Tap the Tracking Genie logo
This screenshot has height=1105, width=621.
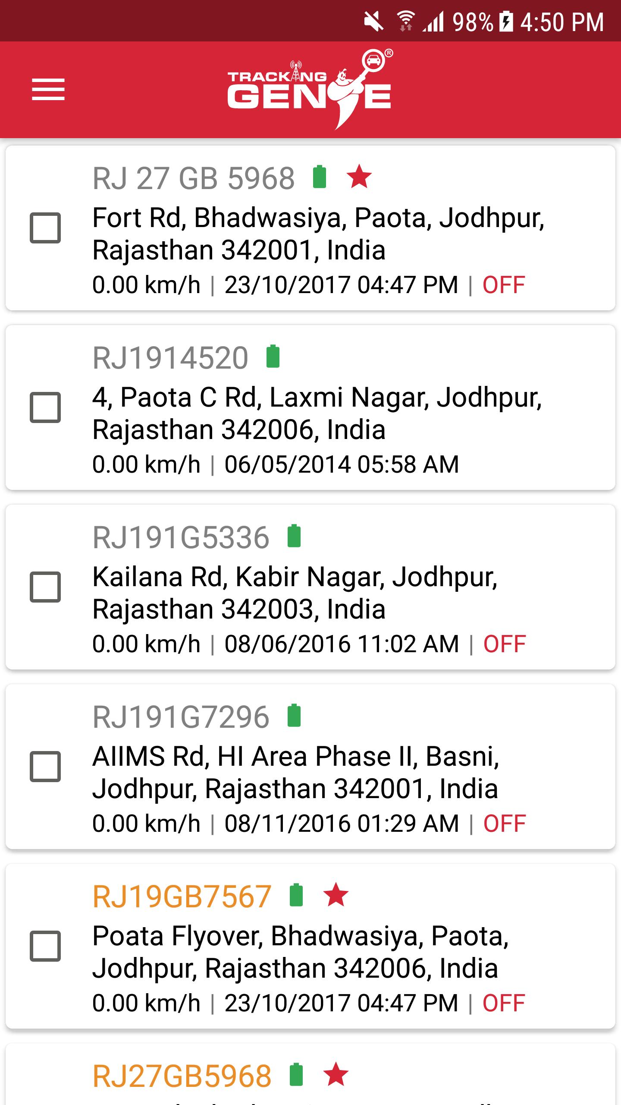click(x=310, y=89)
